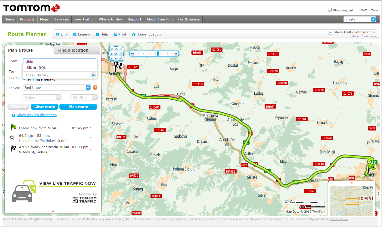Expand 'Arrive today' details arrow

(90, 149)
